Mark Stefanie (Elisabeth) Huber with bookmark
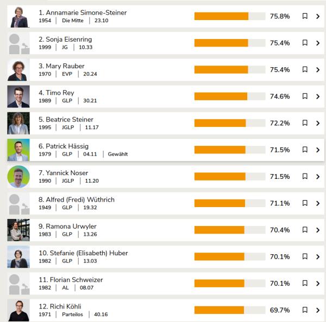Image resolution: width=326 pixels, height=322 pixels. (x=305, y=256)
